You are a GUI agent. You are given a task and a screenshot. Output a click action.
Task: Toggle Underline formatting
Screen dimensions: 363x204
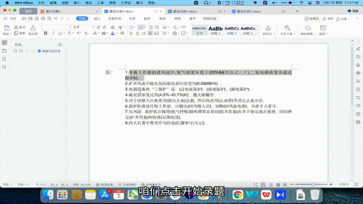pyautogui.click(x=61, y=33)
